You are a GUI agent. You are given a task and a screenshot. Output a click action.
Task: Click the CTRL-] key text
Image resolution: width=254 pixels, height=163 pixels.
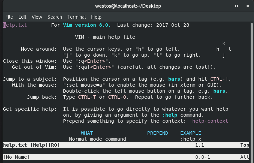tap(219, 79)
